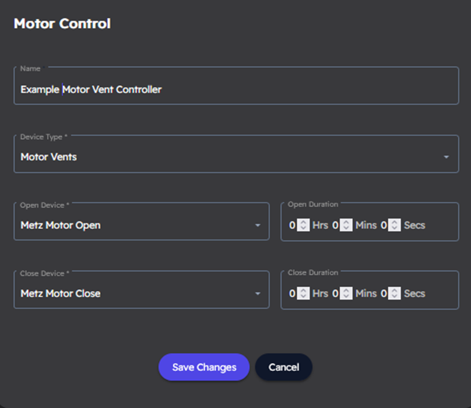This screenshot has height=408, width=471.
Task: Click the Close Duration seconds stepper
Action: [x=395, y=293]
